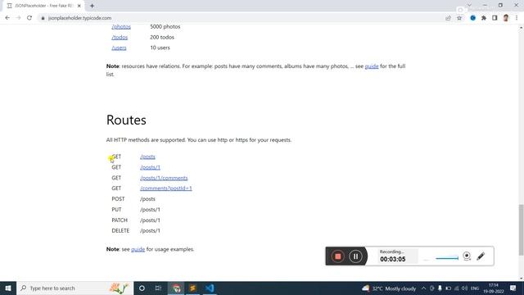Click the '200 todos' text
This screenshot has height=295, width=524.
162,37
